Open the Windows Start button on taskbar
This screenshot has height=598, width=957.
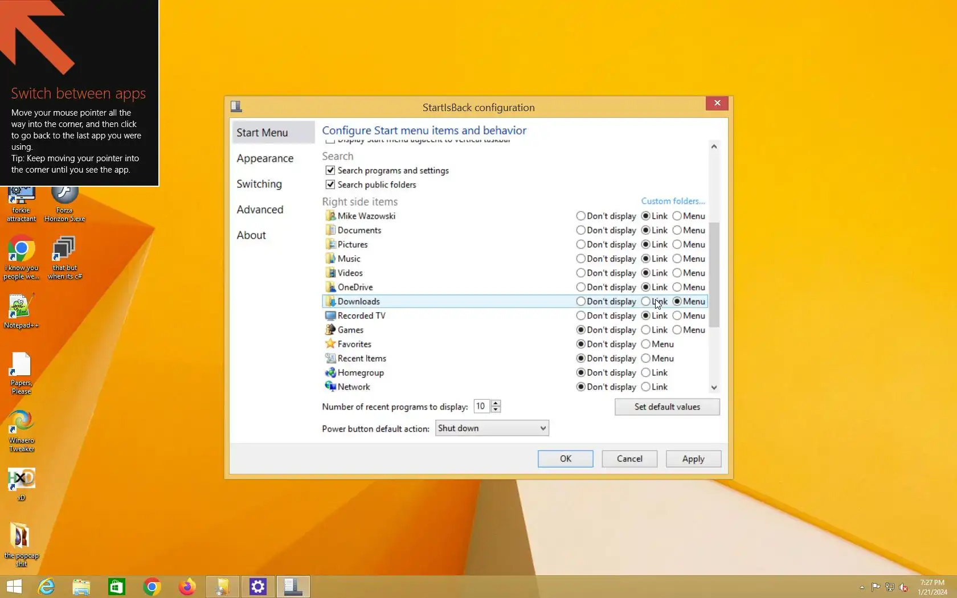point(14,587)
